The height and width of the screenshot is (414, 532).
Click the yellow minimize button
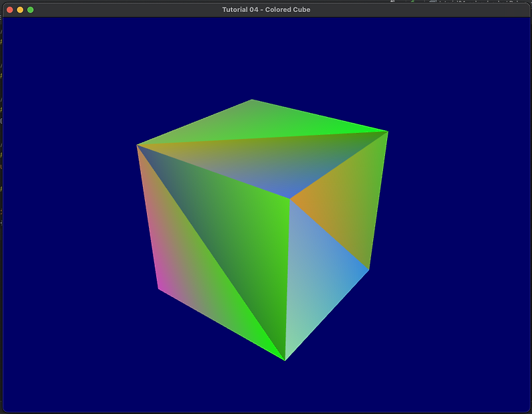[20, 10]
